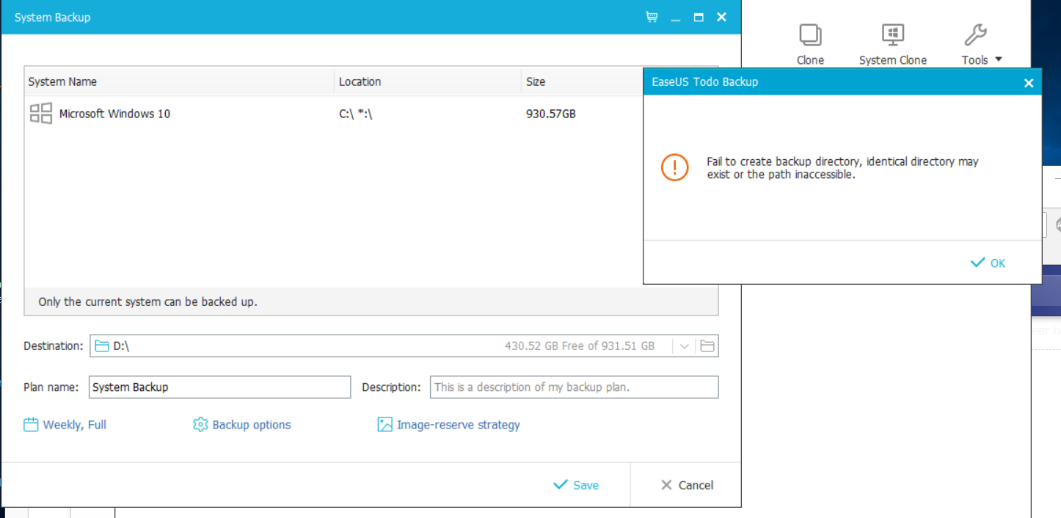Image resolution: width=1061 pixels, height=518 pixels.
Task: Open the shopping cart icon in System Backup title bar
Action: pos(652,17)
